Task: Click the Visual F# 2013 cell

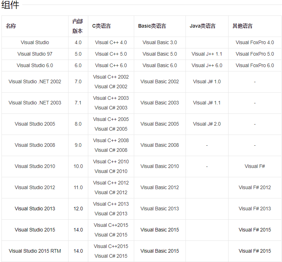Action: point(255,209)
